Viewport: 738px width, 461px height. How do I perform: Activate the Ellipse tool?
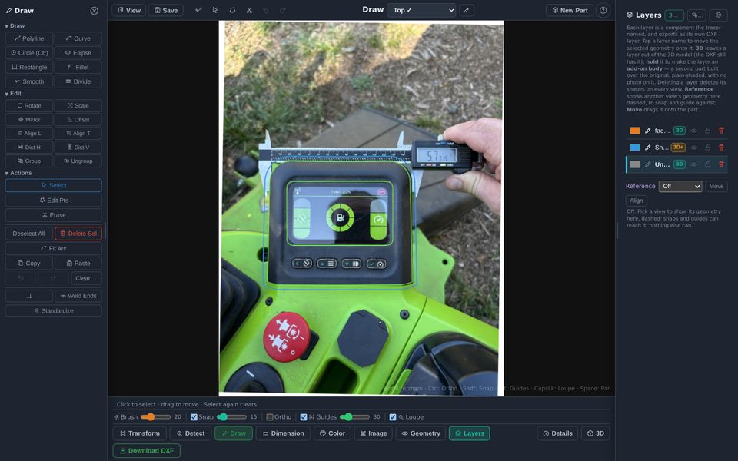click(x=78, y=53)
